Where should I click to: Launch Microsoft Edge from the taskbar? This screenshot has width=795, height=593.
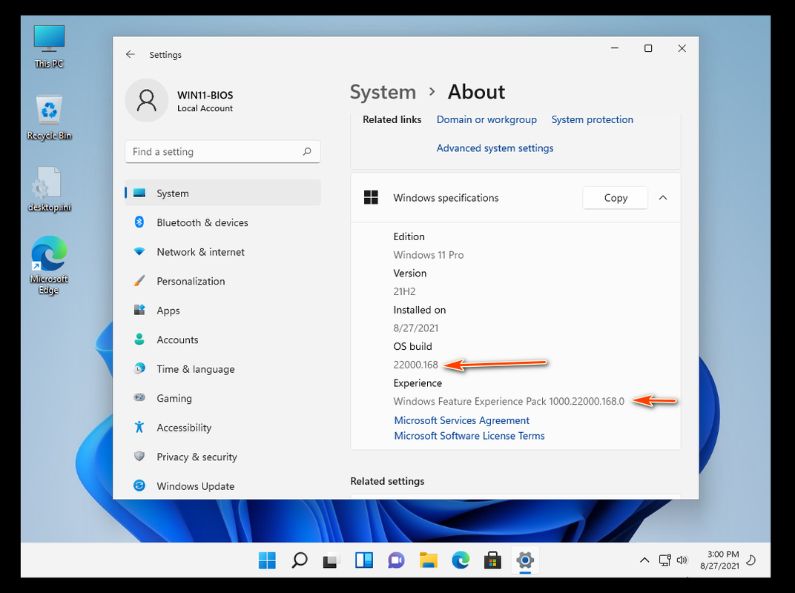pos(461,560)
